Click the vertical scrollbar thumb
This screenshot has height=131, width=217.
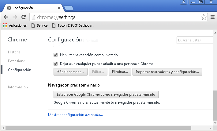pyautogui.click(x=215, y=106)
